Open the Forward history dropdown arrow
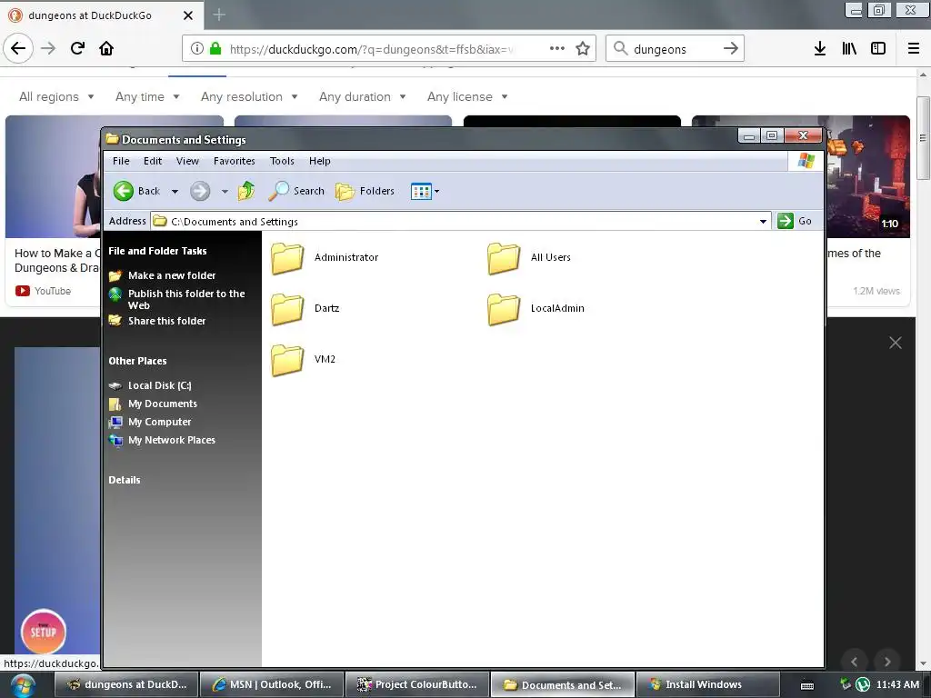 (x=225, y=192)
